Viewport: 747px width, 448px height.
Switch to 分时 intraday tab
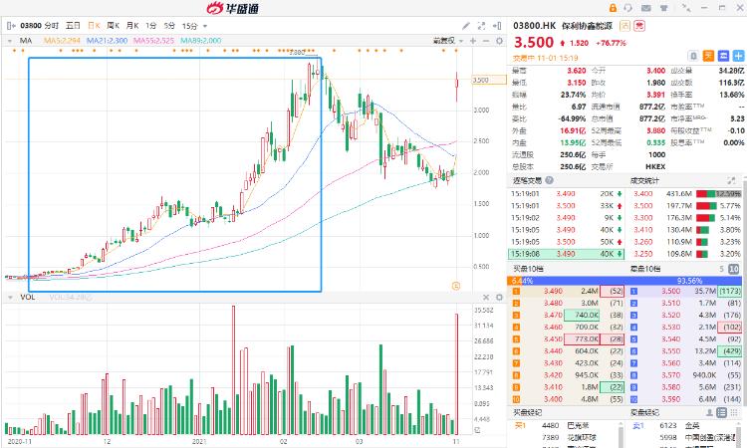(52, 26)
